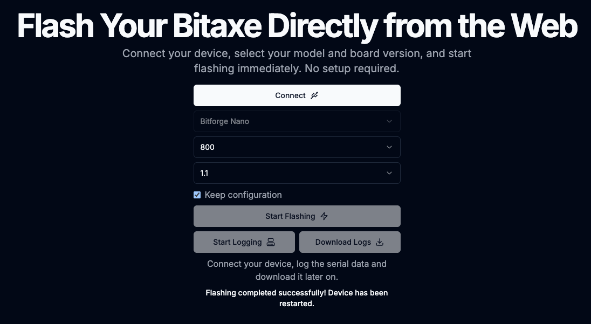591x324 pixels.
Task: Click the 'No setup required' subtitle text
Action: point(352,69)
